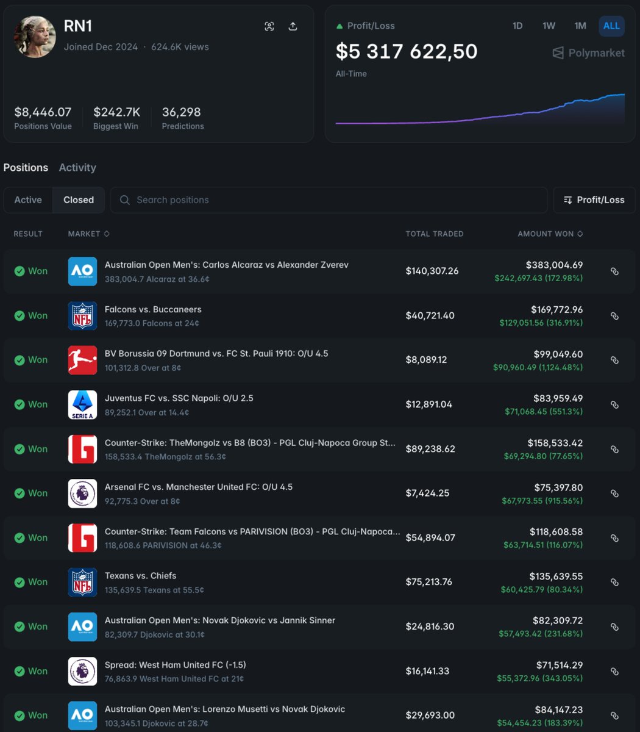Open Australian Open Alcaraz vs Zverev market
This screenshot has height=732, width=640.
click(227, 265)
